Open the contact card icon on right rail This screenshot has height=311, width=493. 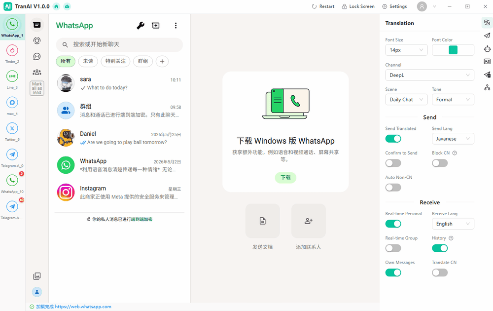[487, 61]
